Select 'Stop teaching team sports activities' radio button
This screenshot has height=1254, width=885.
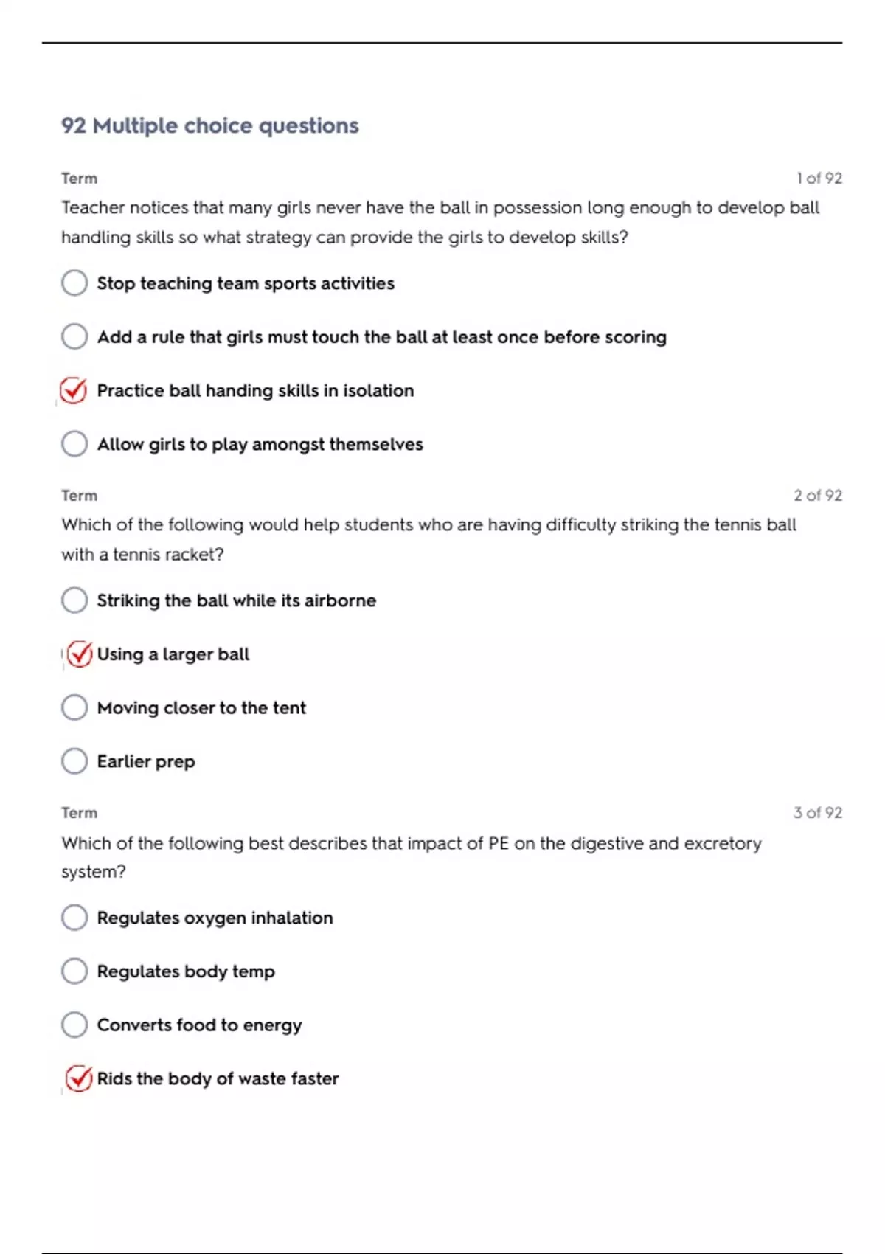tap(74, 283)
